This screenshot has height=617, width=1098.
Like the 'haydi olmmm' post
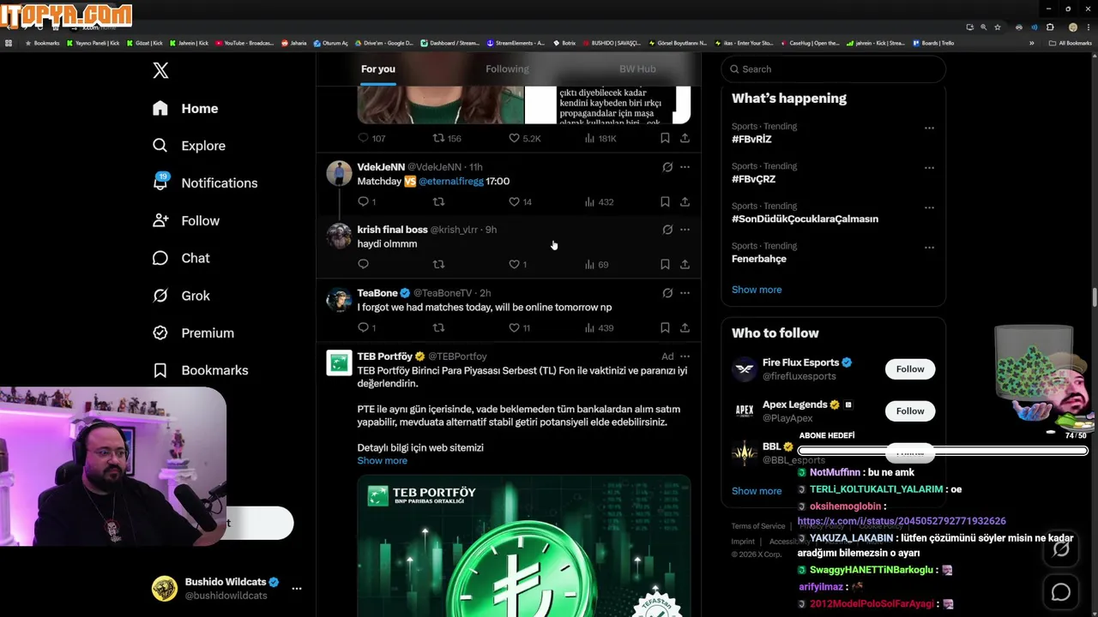(518, 265)
